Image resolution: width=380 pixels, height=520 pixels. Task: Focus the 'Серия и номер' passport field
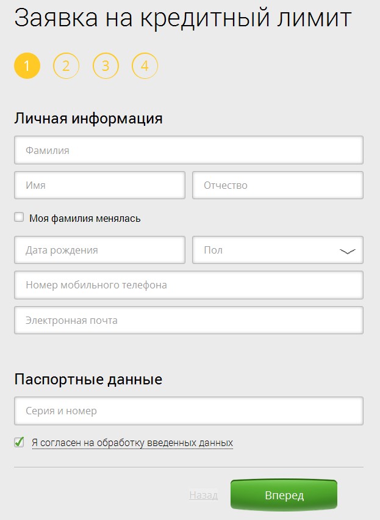(188, 411)
